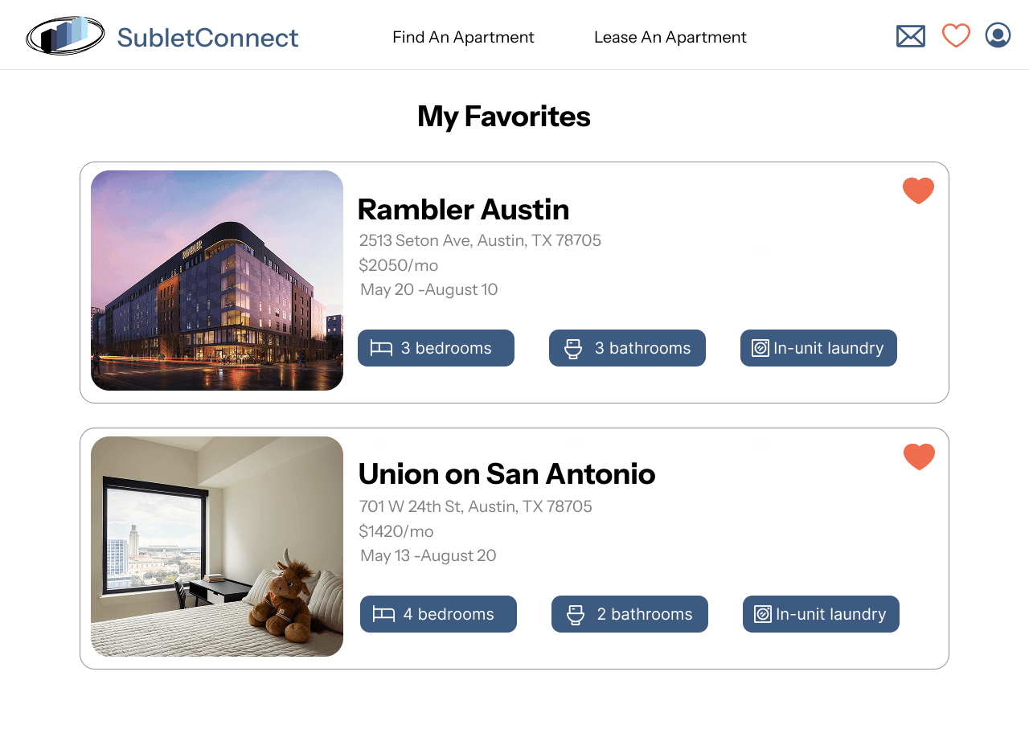Unfavorite Union on San Antonio heart toggle
Viewport: 1029px width, 729px height.
click(x=919, y=457)
